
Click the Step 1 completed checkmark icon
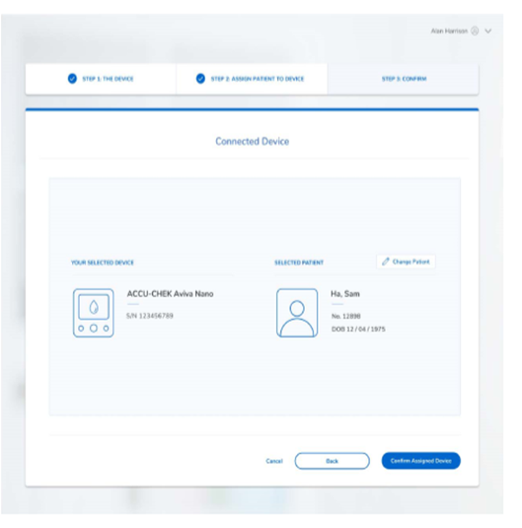[72, 78]
